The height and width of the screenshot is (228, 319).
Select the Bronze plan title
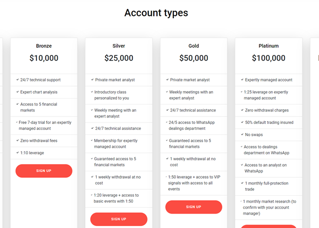[44, 46]
